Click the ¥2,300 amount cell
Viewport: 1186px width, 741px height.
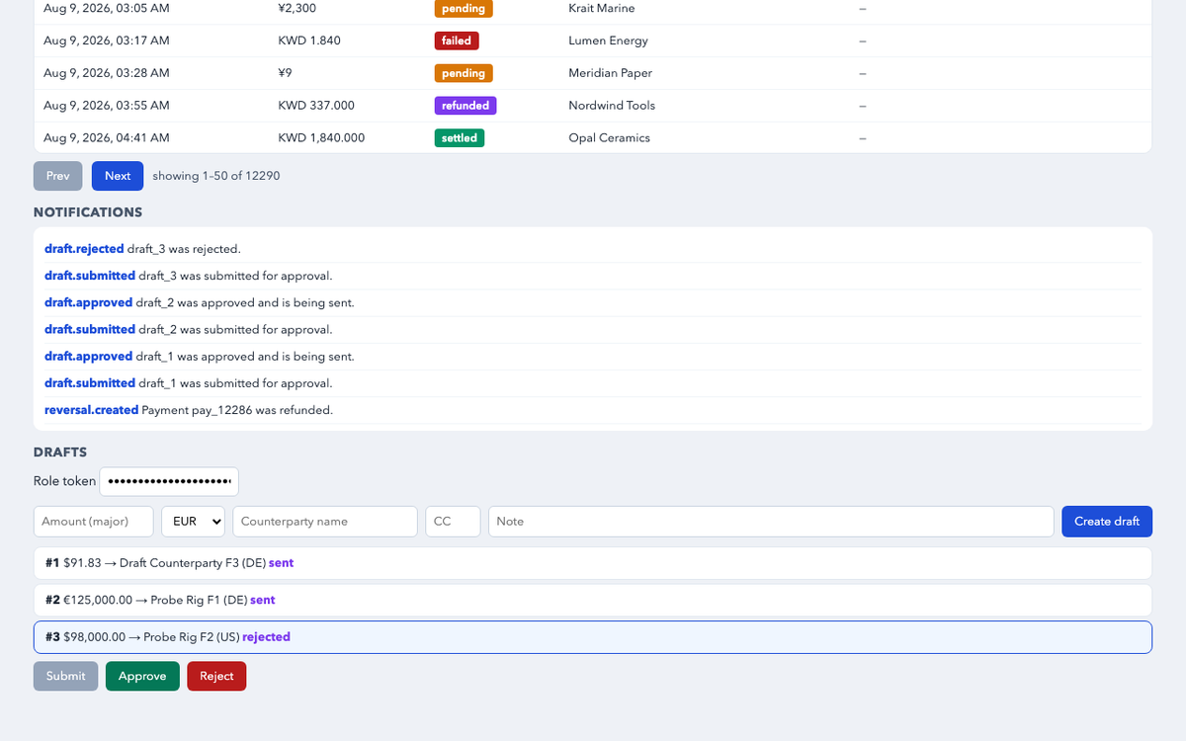[x=297, y=8]
